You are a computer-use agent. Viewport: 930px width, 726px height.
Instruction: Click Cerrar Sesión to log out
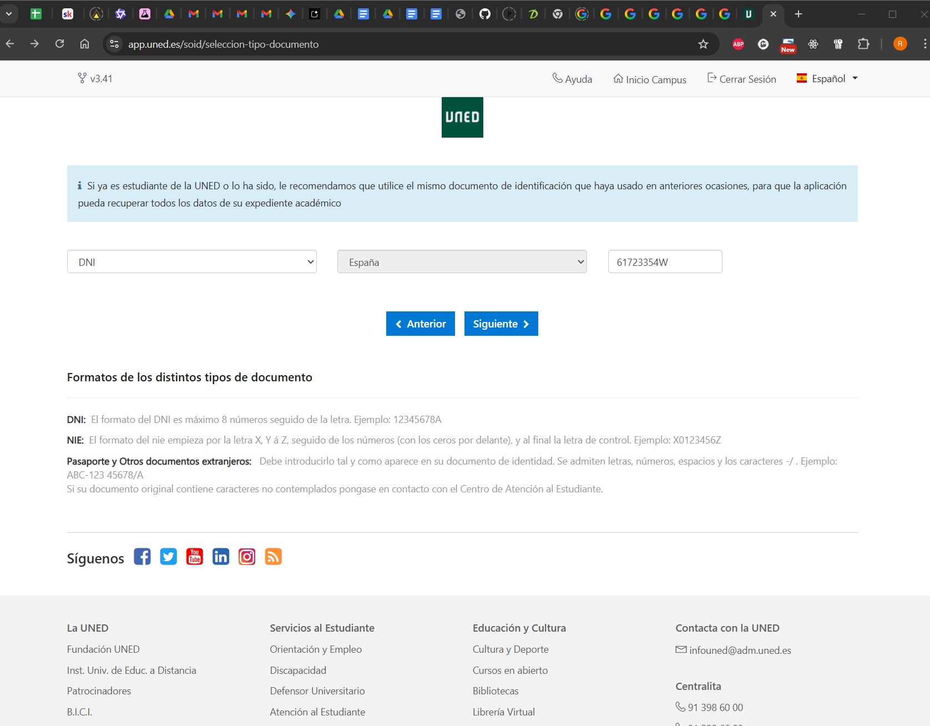[741, 79]
